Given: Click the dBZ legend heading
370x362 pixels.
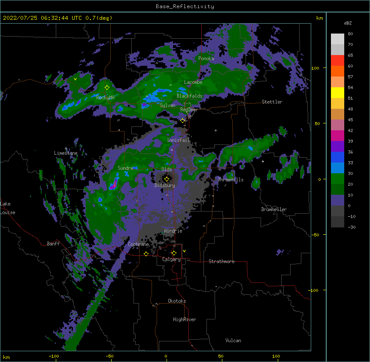Looking at the screenshot, I should (348, 23).
